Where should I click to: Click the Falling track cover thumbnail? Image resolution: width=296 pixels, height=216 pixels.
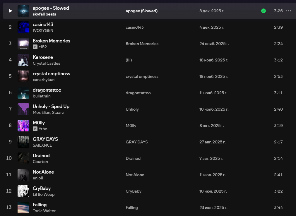(23, 208)
